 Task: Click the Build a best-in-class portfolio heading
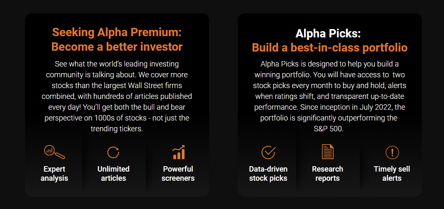pos(329,47)
